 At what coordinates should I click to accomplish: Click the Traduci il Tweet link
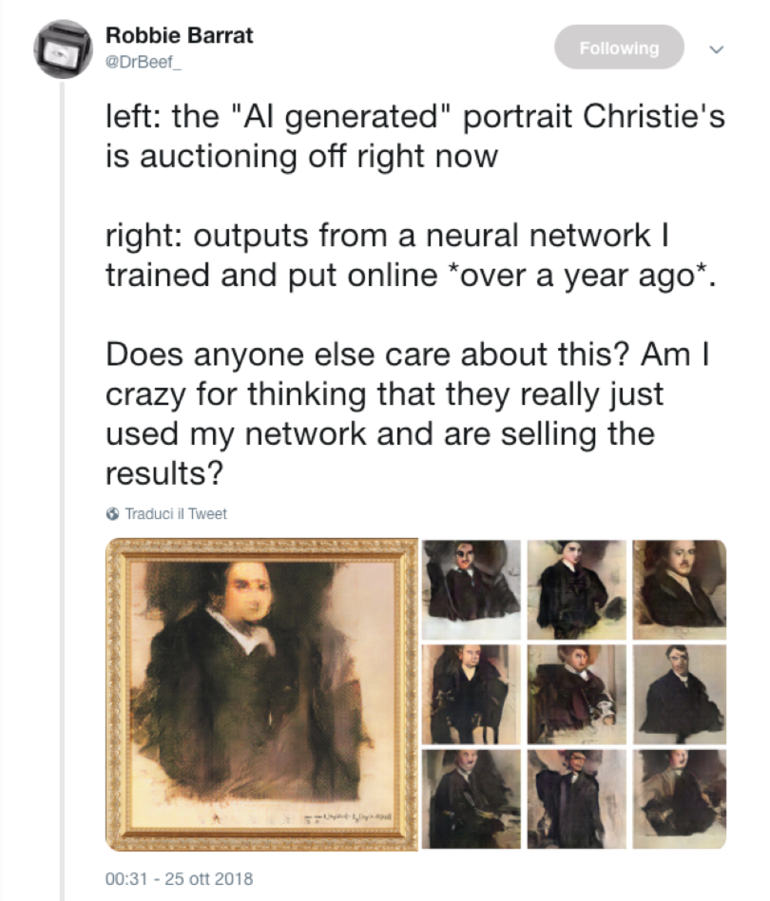[176, 514]
